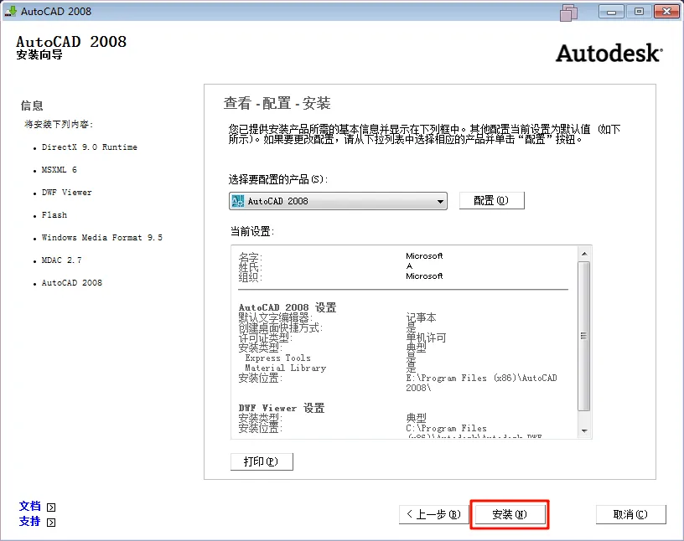Click the settings list scrollbar thumb
The image size is (684, 541).
(x=584, y=336)
